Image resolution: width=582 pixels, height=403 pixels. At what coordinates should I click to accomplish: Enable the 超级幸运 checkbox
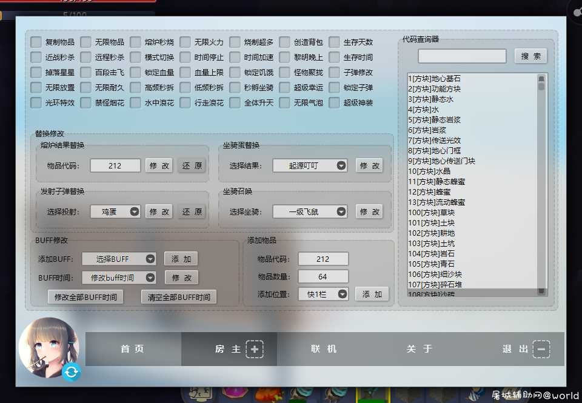point(285,88)
